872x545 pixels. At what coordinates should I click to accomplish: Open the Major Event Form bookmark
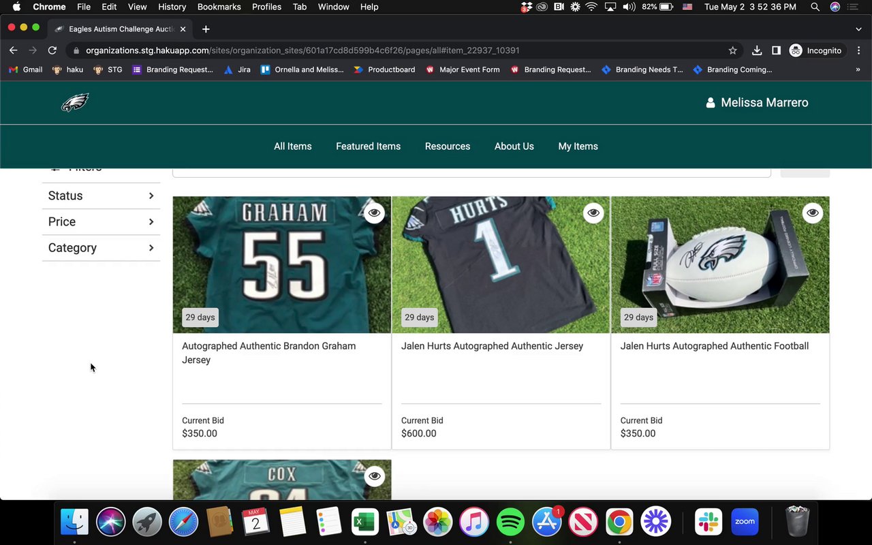click(x=463, y=69)
